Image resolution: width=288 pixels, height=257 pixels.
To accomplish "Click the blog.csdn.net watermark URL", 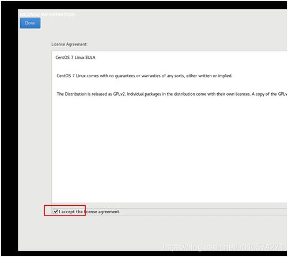I will click(x=223, y=247).
